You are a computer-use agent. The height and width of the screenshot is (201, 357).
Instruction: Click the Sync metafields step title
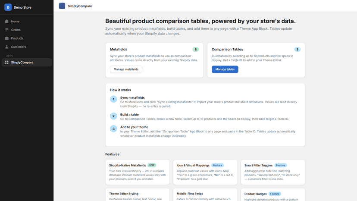132,97
